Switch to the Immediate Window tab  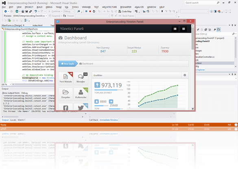pos(109,120)
